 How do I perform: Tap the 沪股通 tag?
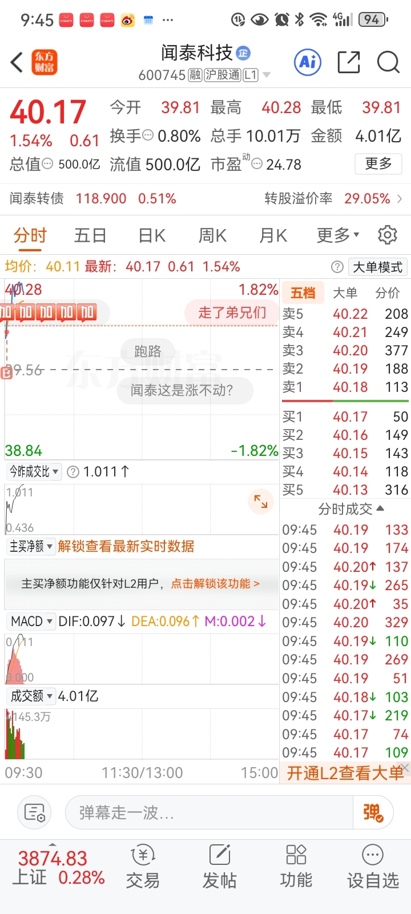point(223,75)
